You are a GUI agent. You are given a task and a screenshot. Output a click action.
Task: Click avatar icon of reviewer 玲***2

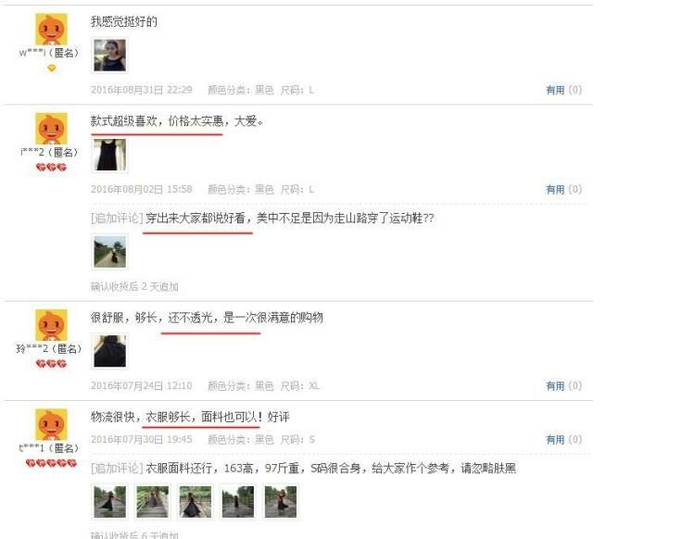point(51,325)
